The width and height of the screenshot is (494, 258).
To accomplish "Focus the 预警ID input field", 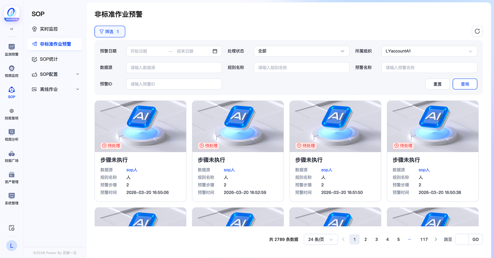I will click(x=174, y=84).
